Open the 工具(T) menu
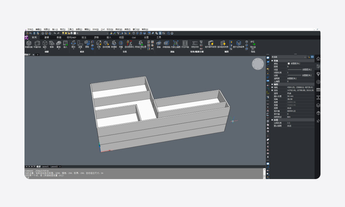 pos(70,29)
